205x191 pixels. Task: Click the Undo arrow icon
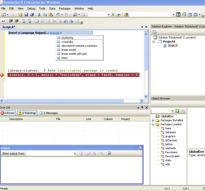pos(58,15)
